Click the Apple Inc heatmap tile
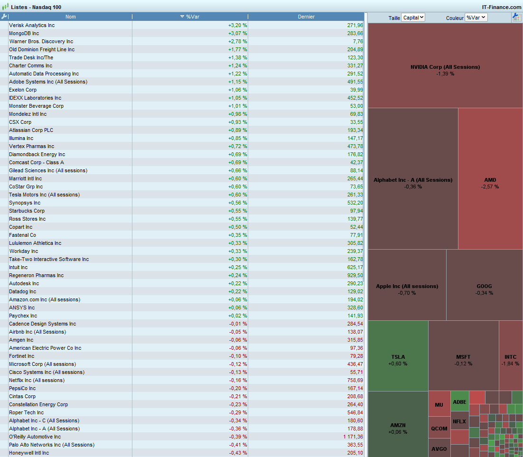The width and height of the screenshot is (523, 457). [407, 285]
